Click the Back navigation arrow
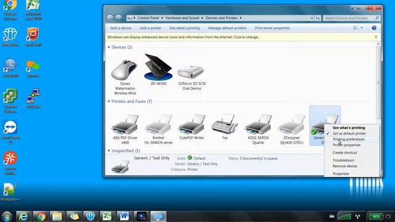This screenshot has width=395, height=222. pyautogui.click(x=110, y=18)
